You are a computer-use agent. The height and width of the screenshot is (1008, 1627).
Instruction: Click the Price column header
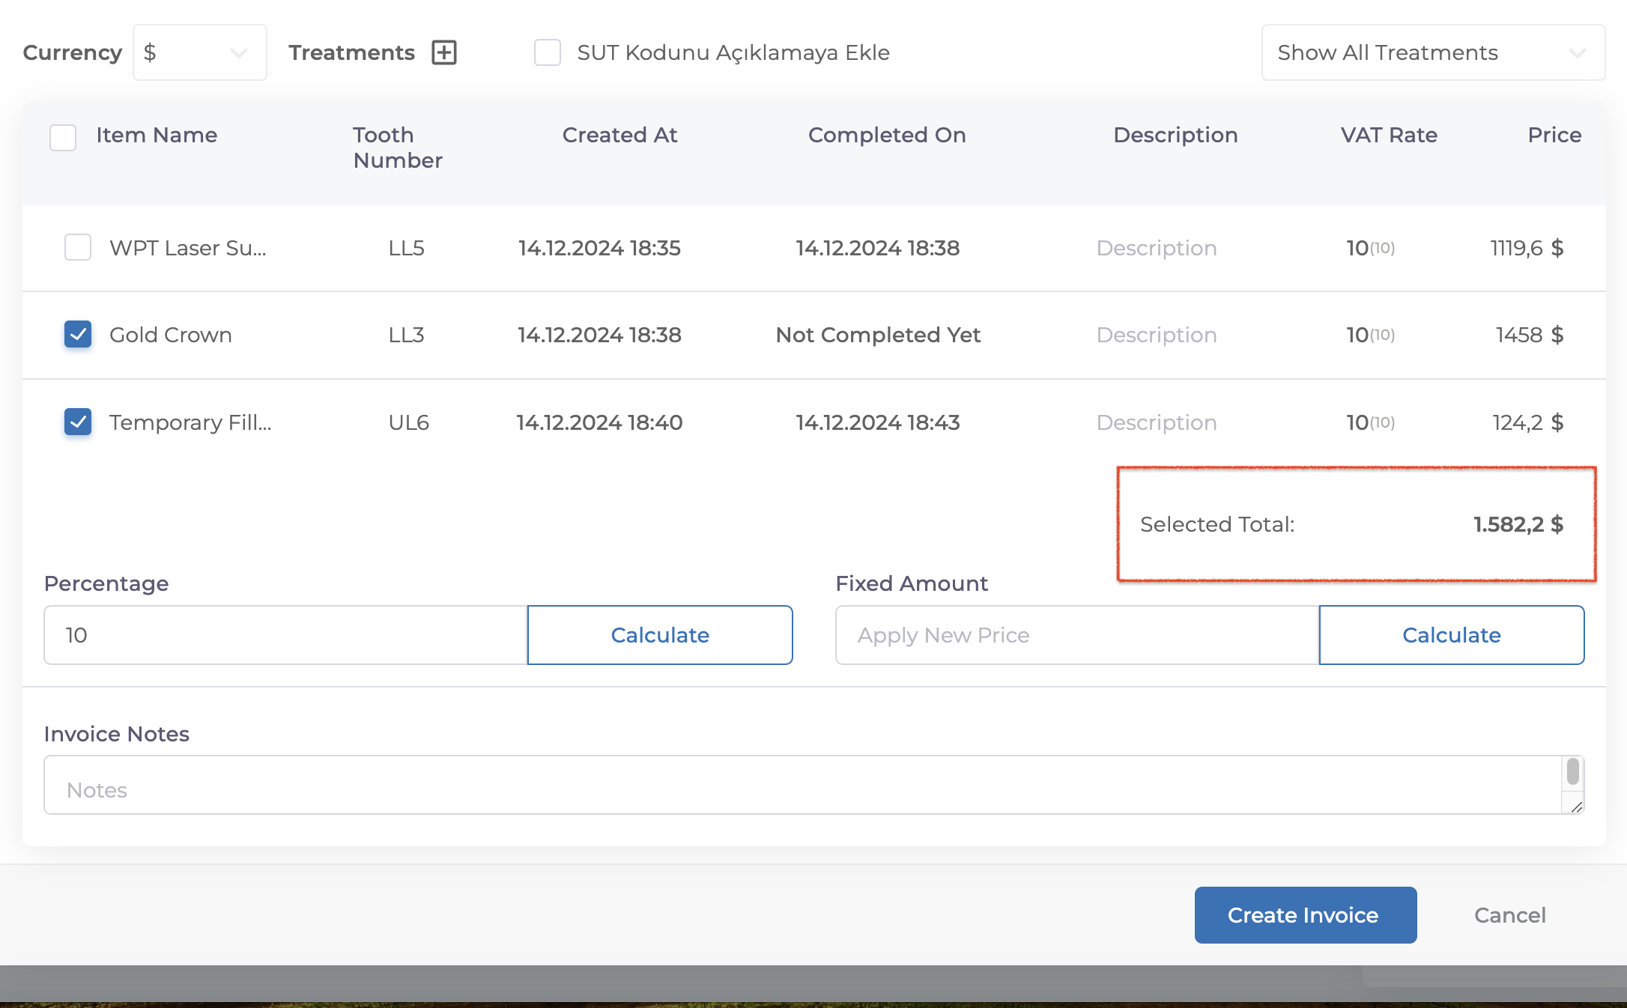click(1554, 135)
